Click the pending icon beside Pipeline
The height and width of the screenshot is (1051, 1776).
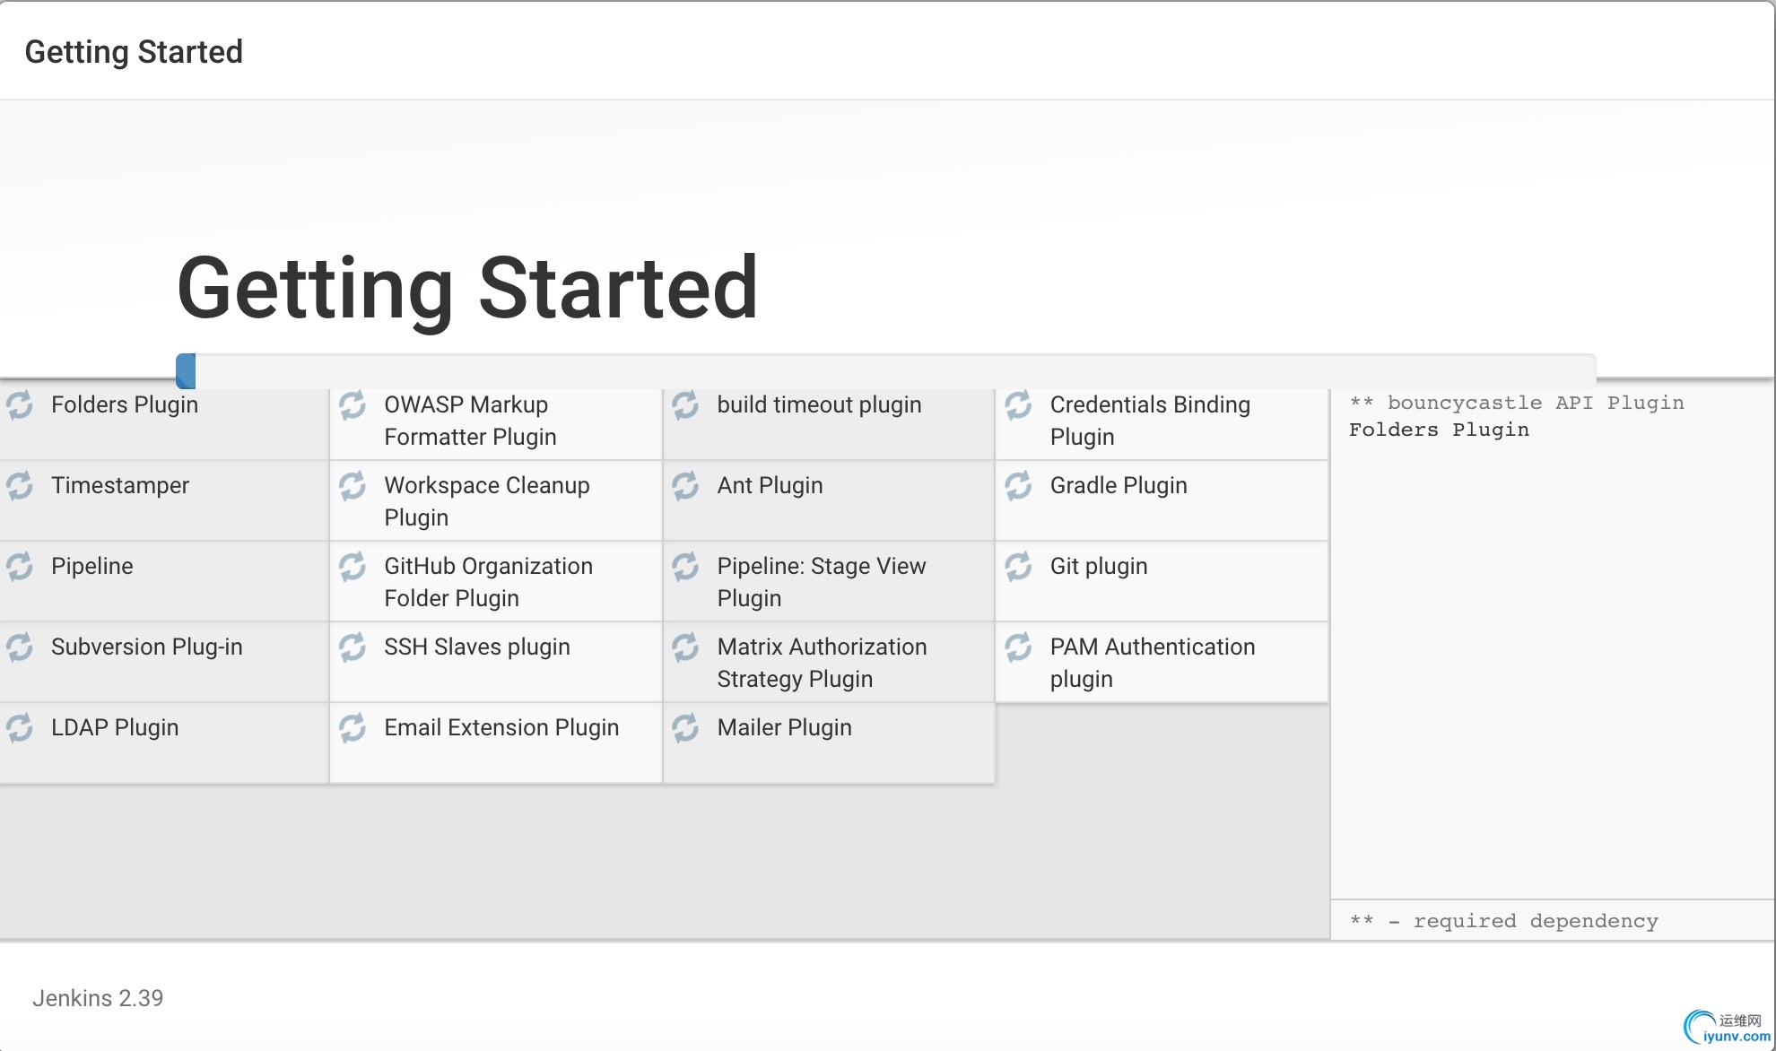tap(20, 566)
